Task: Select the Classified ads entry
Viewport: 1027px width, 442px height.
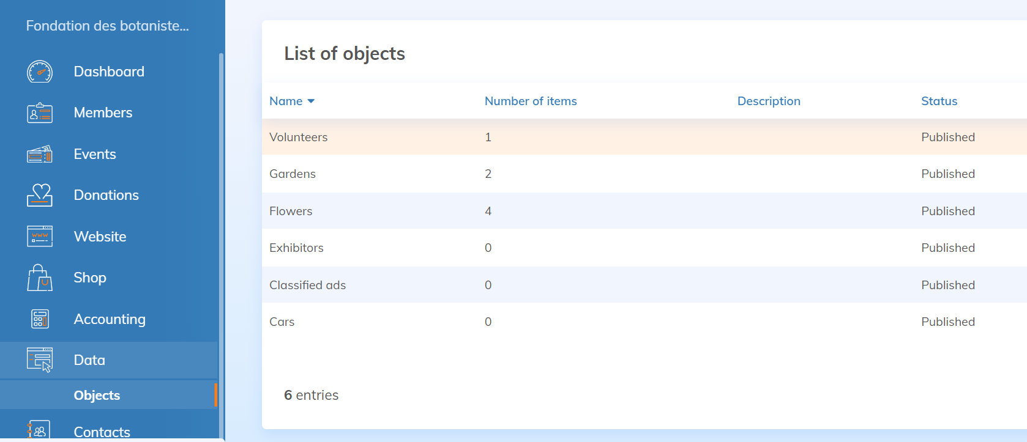Action: point(307,285)
